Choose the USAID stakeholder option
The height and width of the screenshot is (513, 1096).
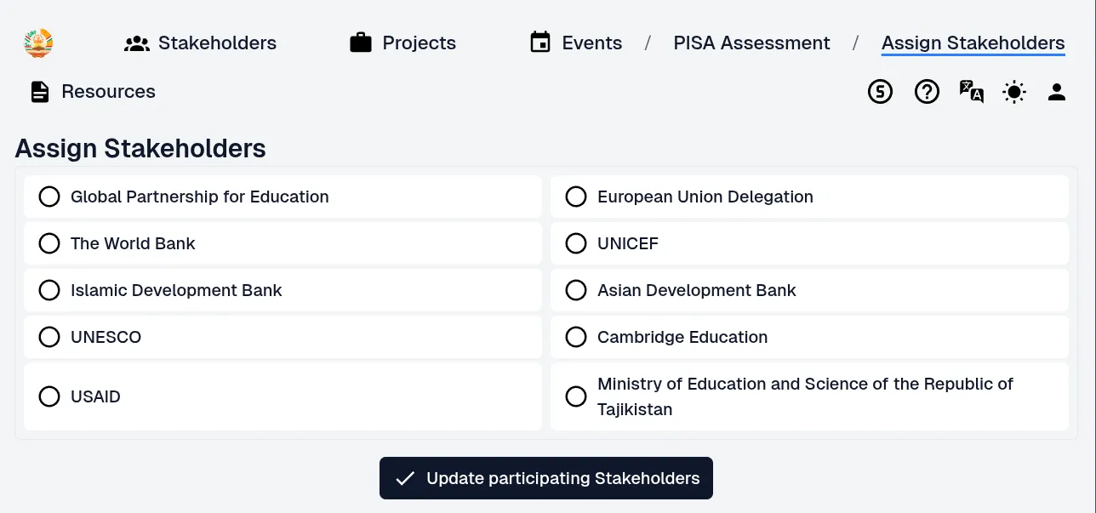point(49,396)
